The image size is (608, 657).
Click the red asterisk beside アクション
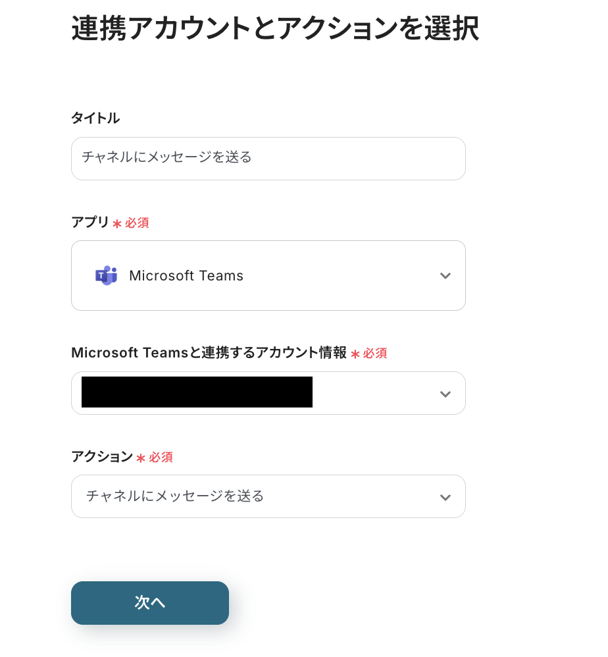pyautogui.click(x=141, y=458)
